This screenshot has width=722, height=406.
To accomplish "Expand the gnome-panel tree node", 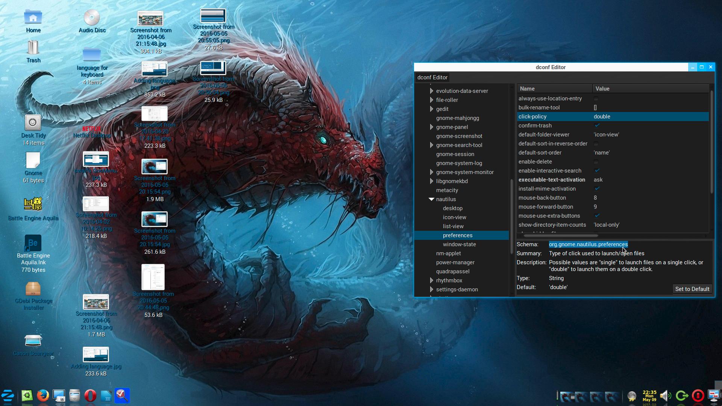I will pos(431,127).
